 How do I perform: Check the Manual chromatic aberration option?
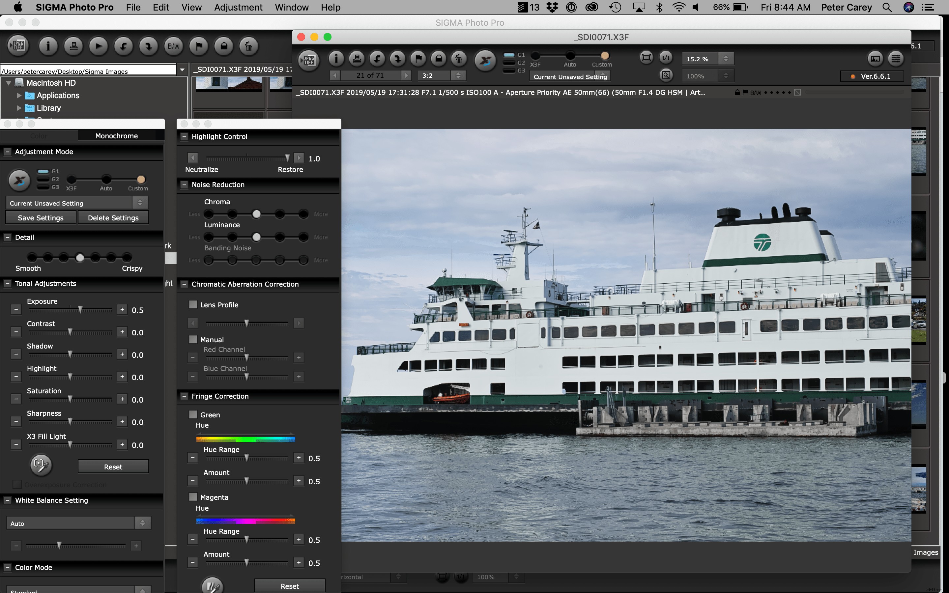[x=193, y=339]
